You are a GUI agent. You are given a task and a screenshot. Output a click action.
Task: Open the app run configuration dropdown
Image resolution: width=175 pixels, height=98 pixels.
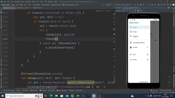[x=109, y=5]
